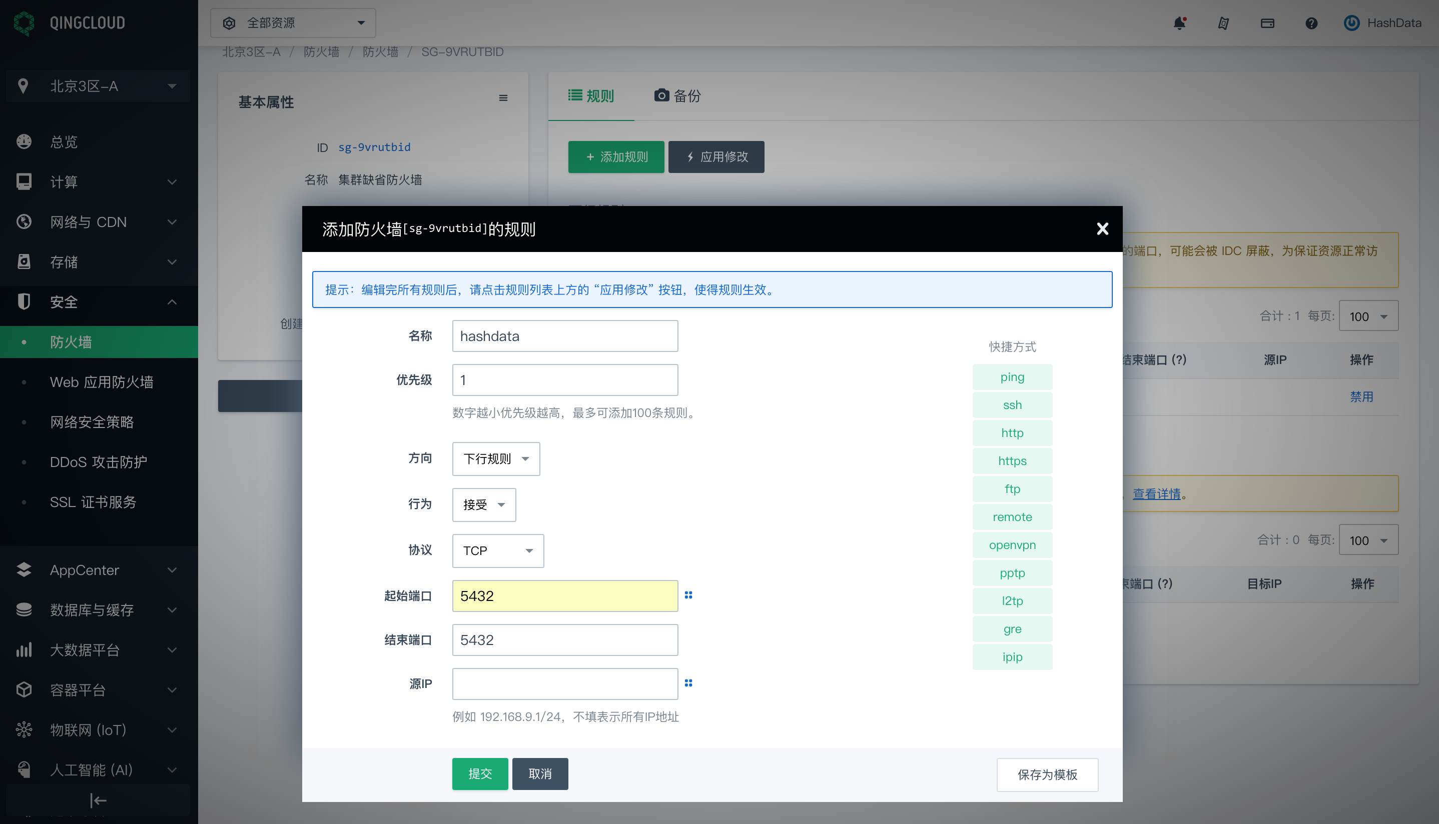Click the 人工智能 (AI) head icon
The height and width of the screenshot is (824, 1439).
coord(24,769)
